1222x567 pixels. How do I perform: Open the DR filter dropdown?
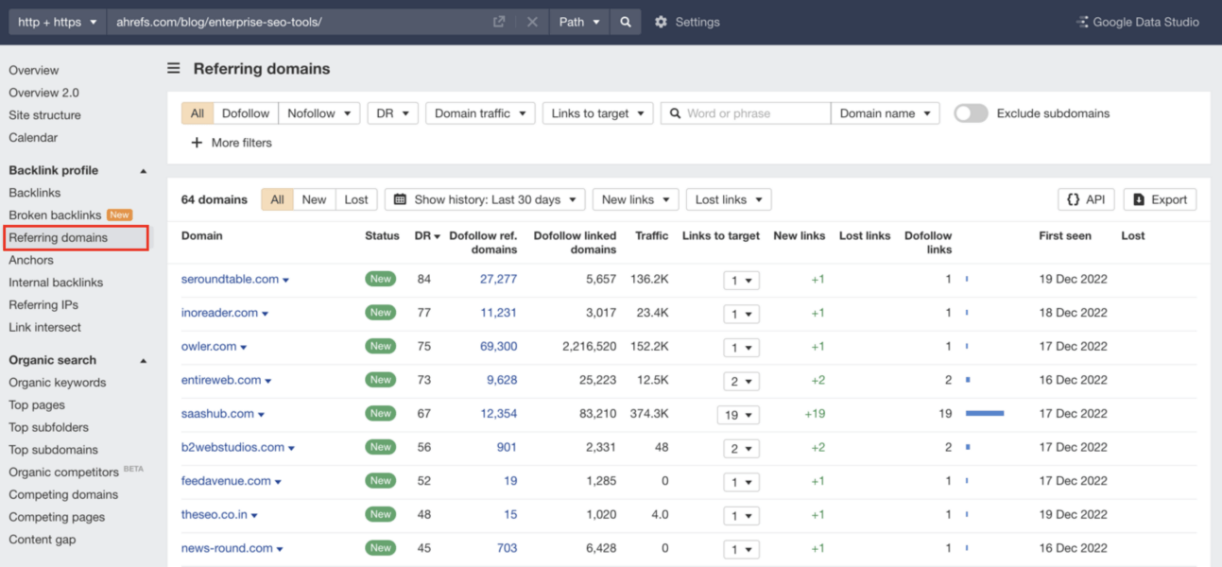click(392, 112)
